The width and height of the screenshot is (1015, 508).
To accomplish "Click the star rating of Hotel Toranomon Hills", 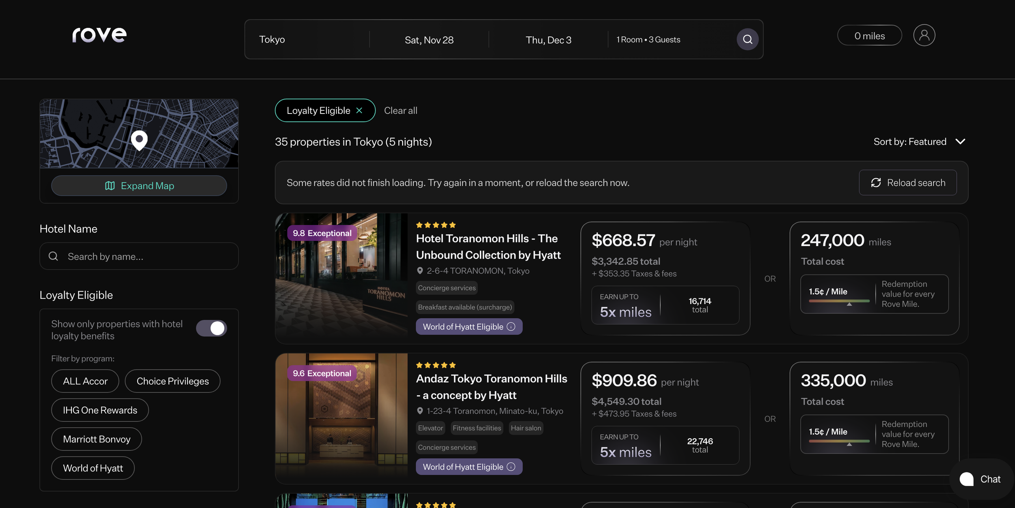I will [x=436, y=225].
